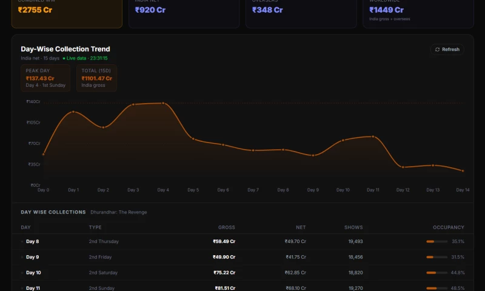This screenshot has height=291, width=485.
Task: Click the 2nd Thursday type cell
Action: pyautogui.click(x=104, y=241)
